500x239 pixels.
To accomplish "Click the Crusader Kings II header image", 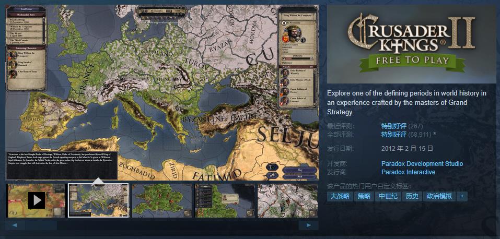I will pos(411,44).
